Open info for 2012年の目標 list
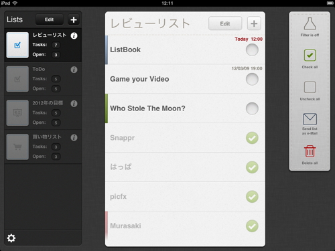This screenshot has width=335, height=251. click(74, 104)
